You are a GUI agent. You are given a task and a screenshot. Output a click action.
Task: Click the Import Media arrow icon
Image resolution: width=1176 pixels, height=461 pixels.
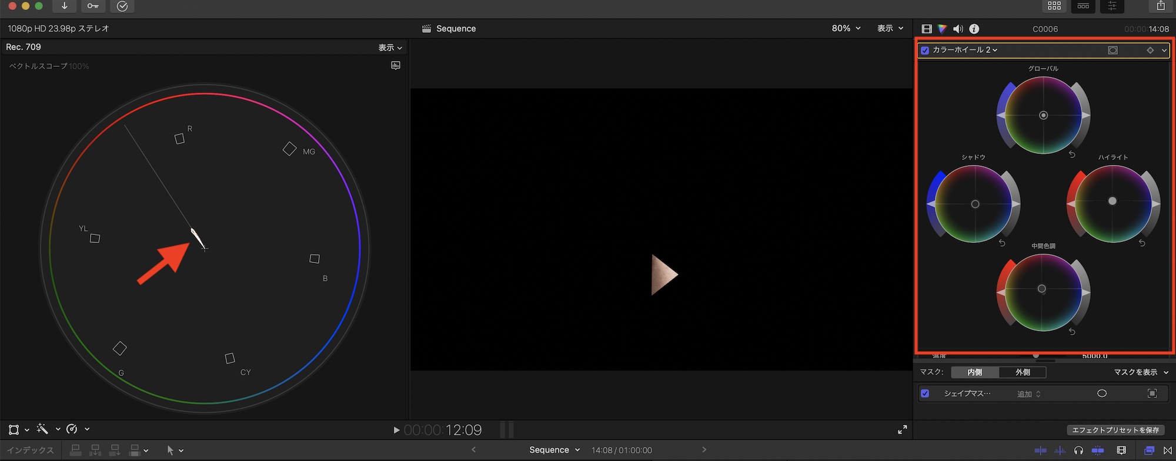point(64,6)
